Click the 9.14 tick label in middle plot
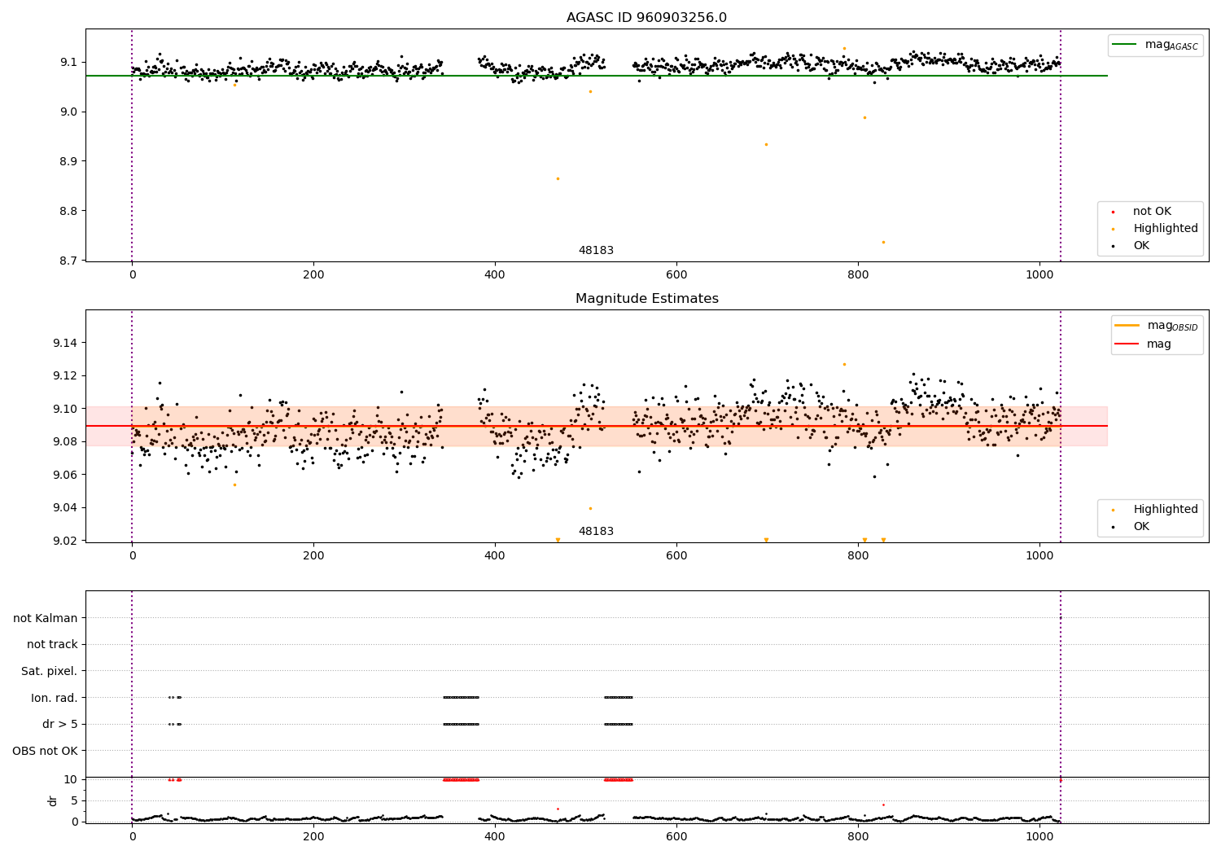 click(64, 343)
